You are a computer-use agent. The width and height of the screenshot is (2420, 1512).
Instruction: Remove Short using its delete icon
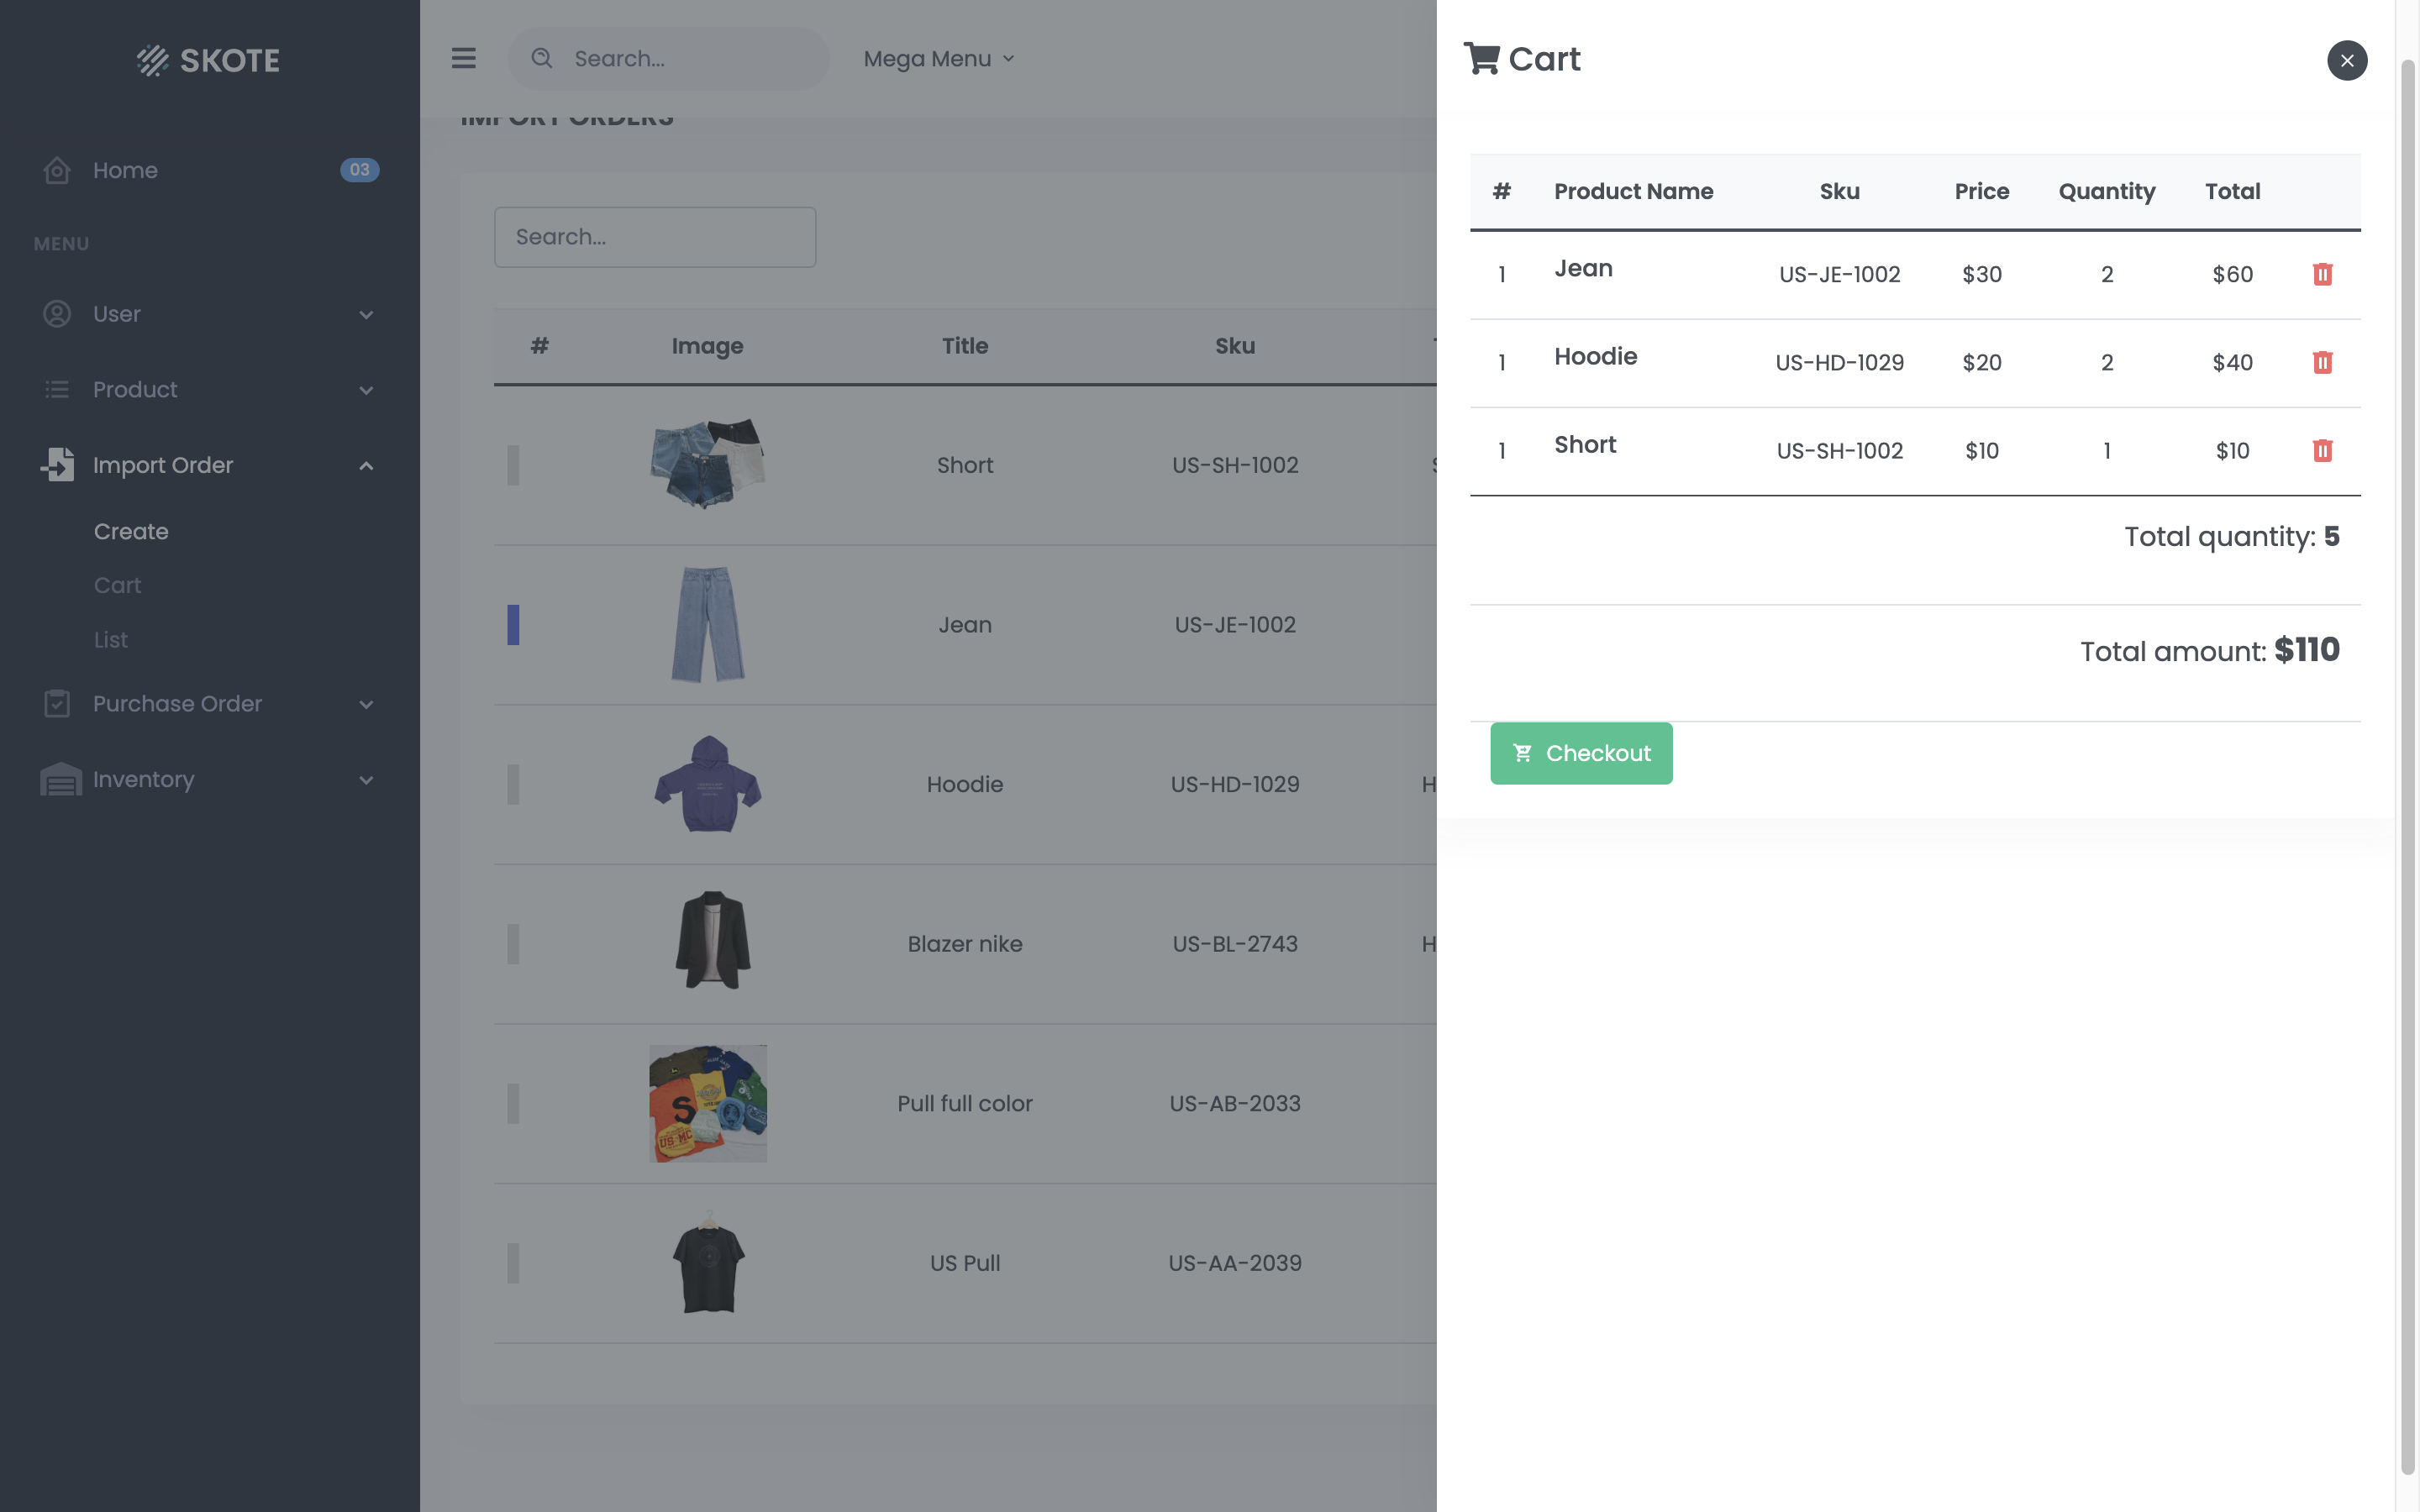[2322, 450]
